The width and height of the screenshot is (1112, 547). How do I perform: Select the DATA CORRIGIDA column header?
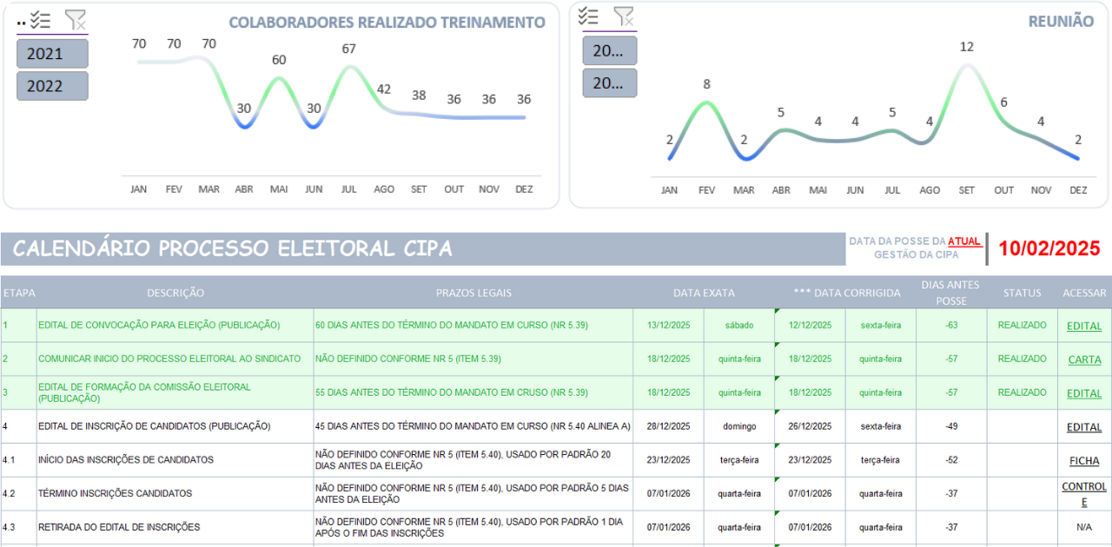[846, 293]
